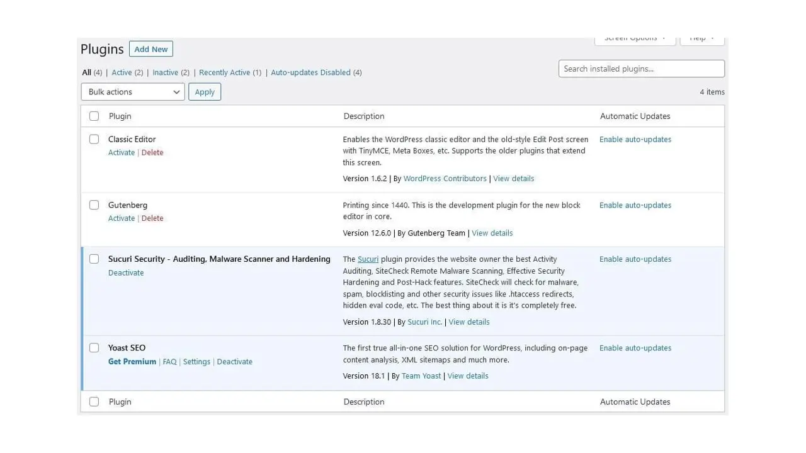Click the Add New plugin button

151,49
